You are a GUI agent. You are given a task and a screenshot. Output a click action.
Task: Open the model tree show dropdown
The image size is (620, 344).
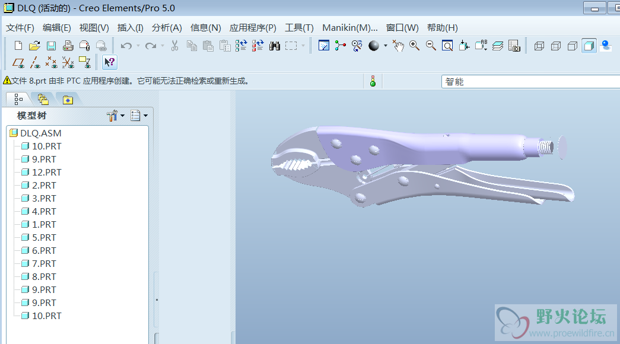pyautogui.click(x=139, y=116)
